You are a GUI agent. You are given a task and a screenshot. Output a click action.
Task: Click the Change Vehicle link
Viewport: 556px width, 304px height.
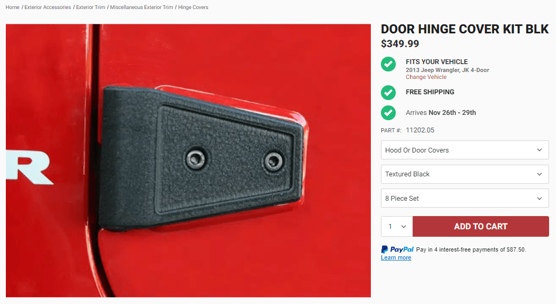point(426,77)
